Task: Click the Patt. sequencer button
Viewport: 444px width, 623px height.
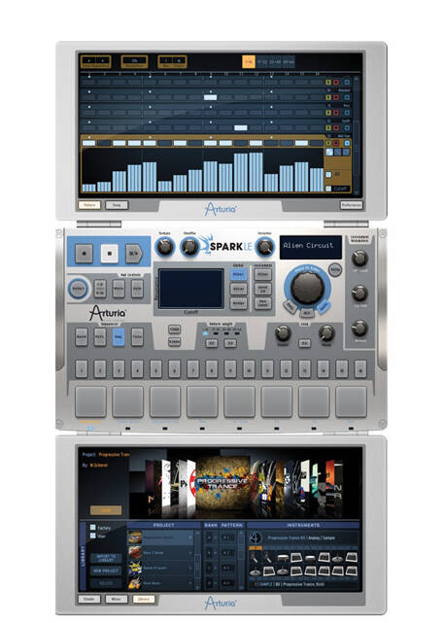Action: (x=100, y=336)
